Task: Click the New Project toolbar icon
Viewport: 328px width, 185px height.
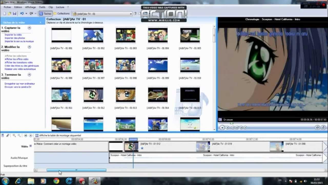Action: (4, 14)
